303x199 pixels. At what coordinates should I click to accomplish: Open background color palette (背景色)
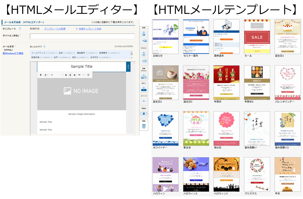(144, 113)
